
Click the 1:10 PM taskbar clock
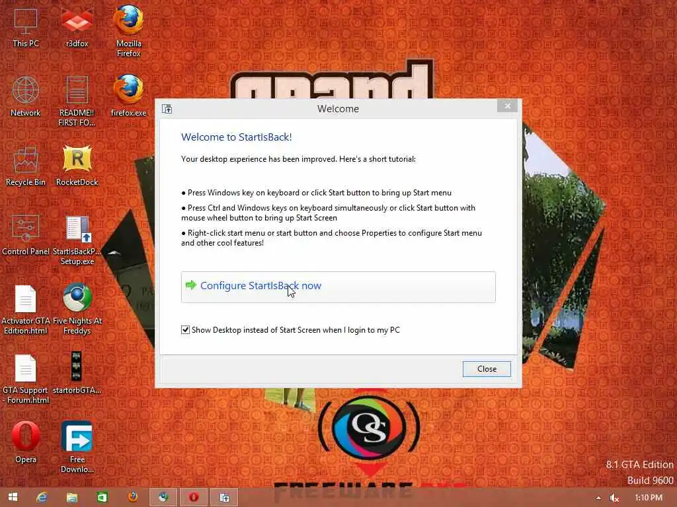[649, 498]
